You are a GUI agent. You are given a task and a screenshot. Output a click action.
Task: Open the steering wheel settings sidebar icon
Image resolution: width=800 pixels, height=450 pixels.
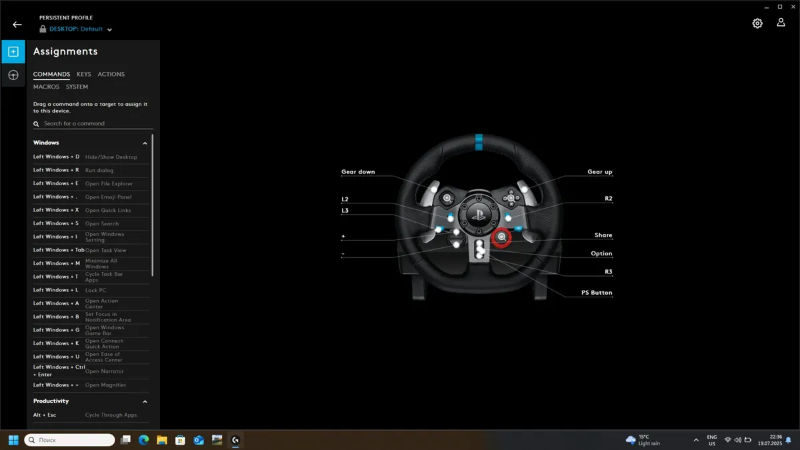(x=13, y=75)
